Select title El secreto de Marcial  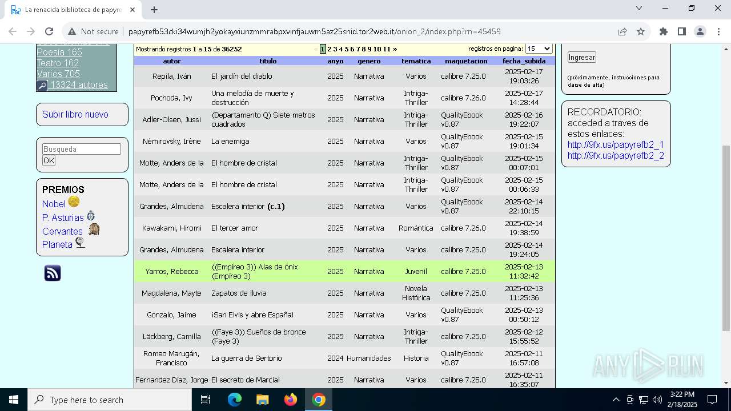click(x=246, y=380)
